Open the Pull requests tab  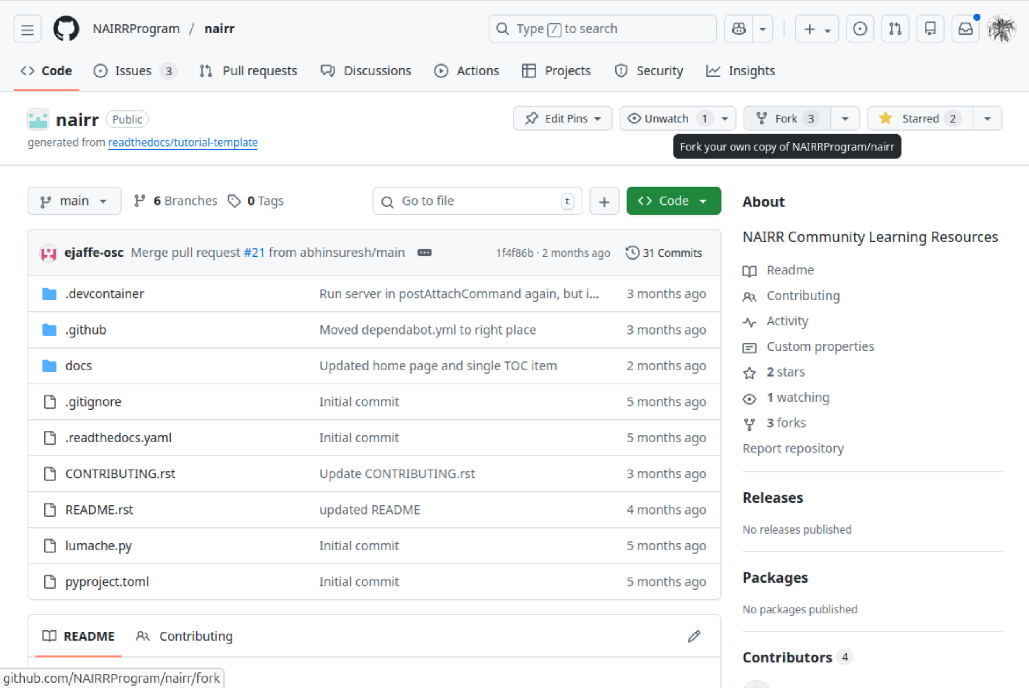[x=248, y=71]
